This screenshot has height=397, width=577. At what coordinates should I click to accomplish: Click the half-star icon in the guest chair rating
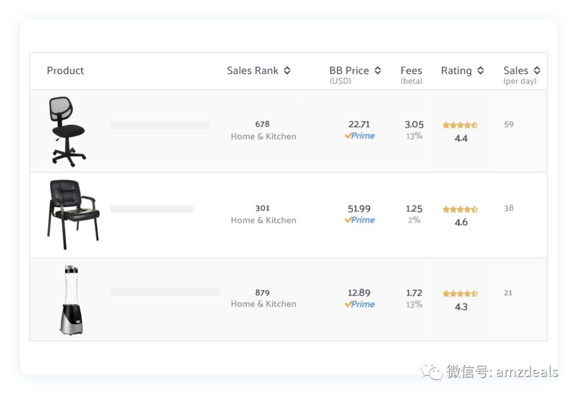pyautogui.click(x=473, y=209)
